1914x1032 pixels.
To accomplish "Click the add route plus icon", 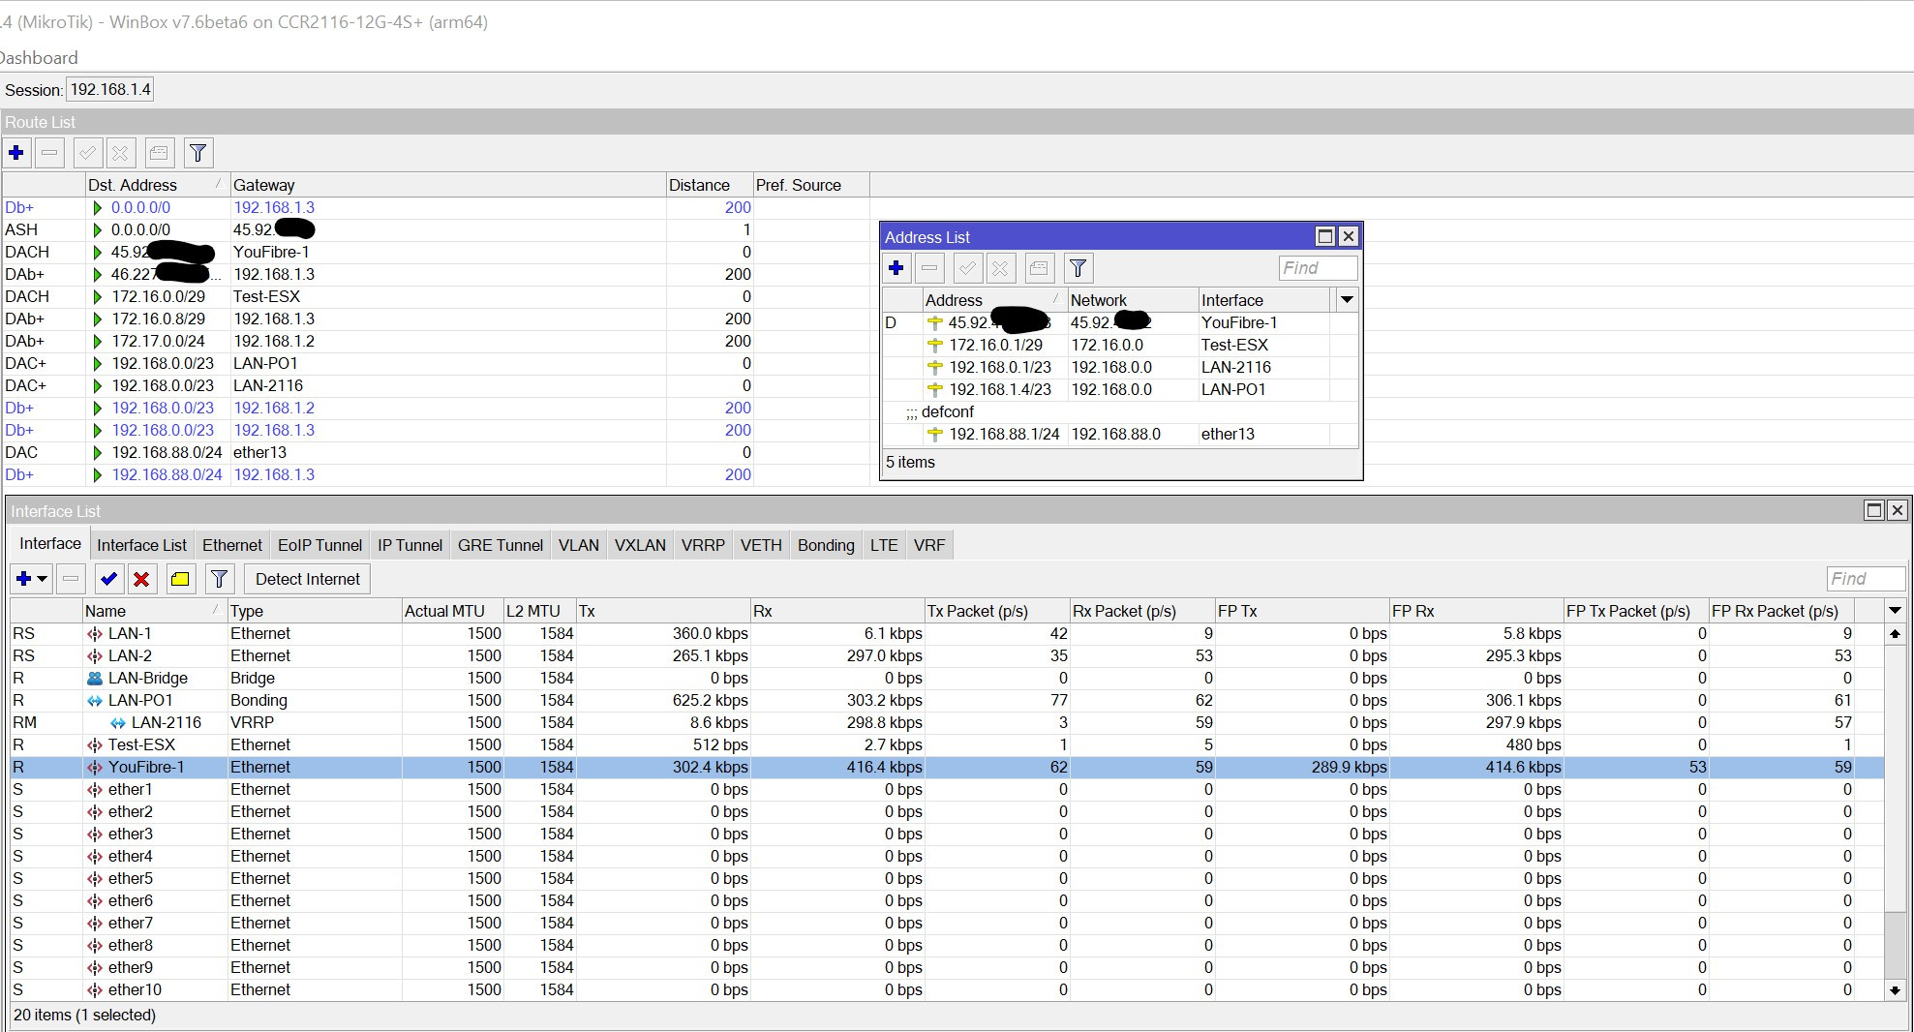I will click(x=16, y=153).
